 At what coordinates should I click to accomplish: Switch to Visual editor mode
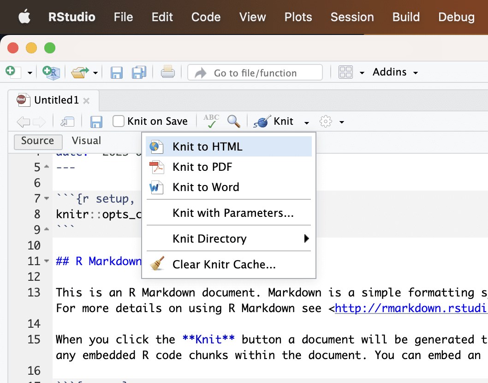pyautogui.click(x=86, y=141)
